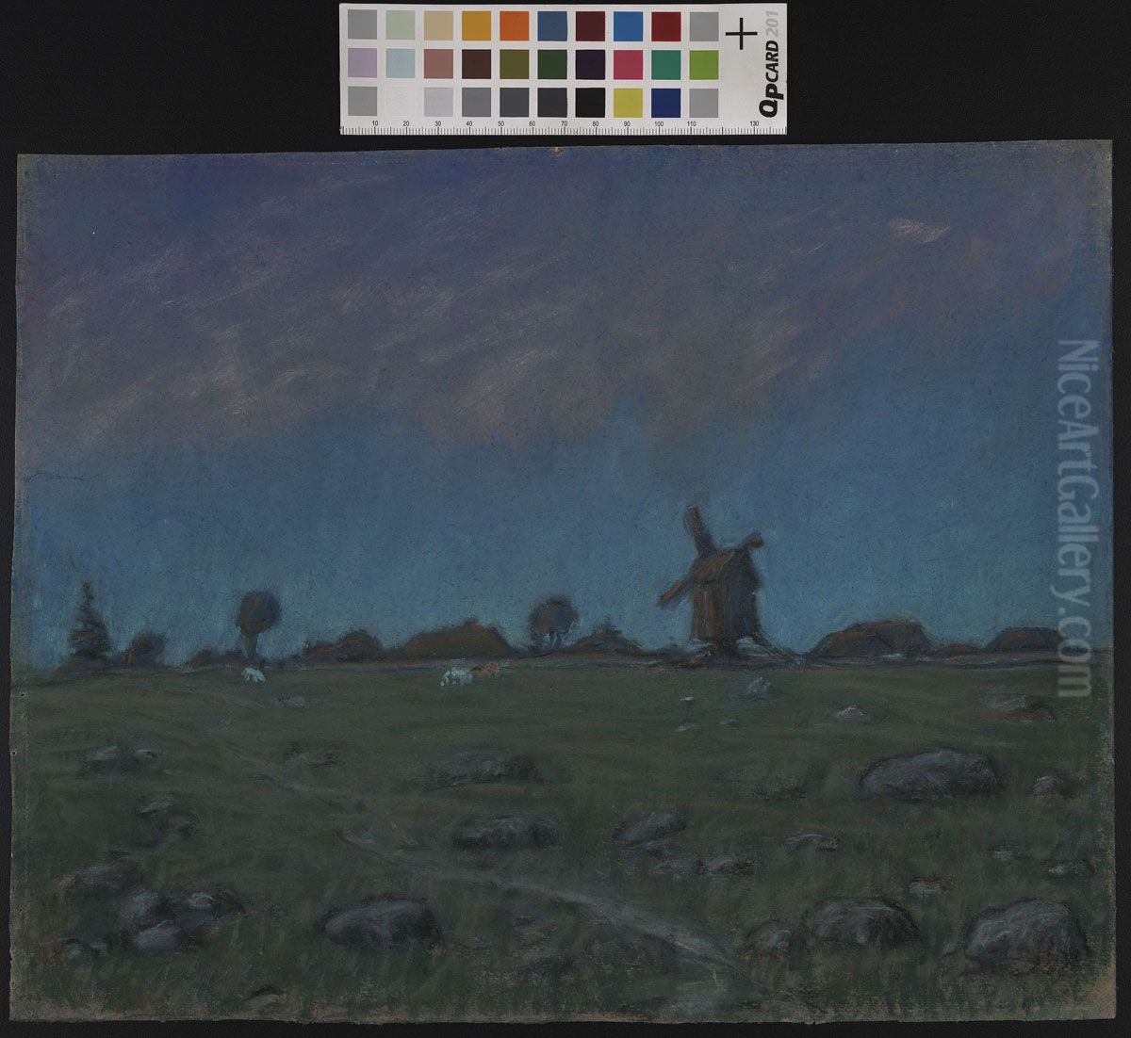This screenshot has height=1038, width=1131.
Task: Click the NiceArtGallery.com watermark text
Action: [x=1074, y=517]
